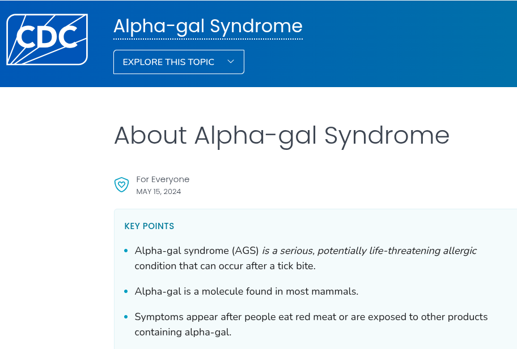Click the CDC logo
517x349 pixels.
point(47,40)
